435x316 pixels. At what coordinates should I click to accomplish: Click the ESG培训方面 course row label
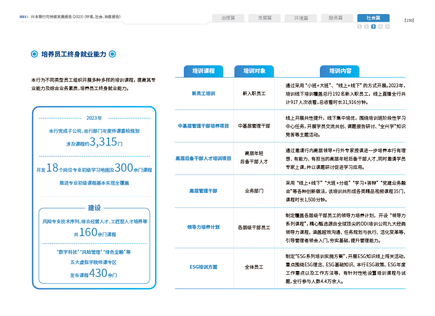203,267
